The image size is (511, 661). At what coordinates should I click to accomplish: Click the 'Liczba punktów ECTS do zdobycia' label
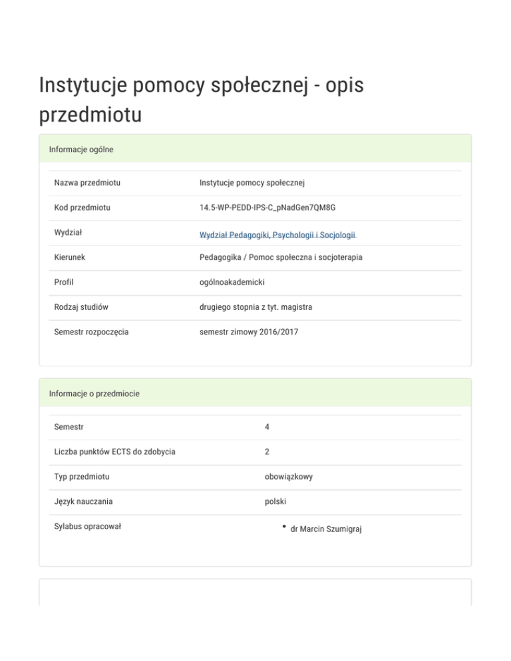point(114,452)
